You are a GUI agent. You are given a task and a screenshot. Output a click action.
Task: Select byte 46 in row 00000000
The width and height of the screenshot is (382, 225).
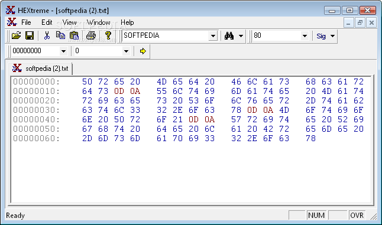pyautogui.click(x=236, y=81)
